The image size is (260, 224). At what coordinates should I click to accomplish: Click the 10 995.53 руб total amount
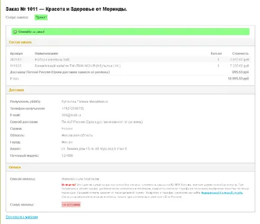point(238,78)
